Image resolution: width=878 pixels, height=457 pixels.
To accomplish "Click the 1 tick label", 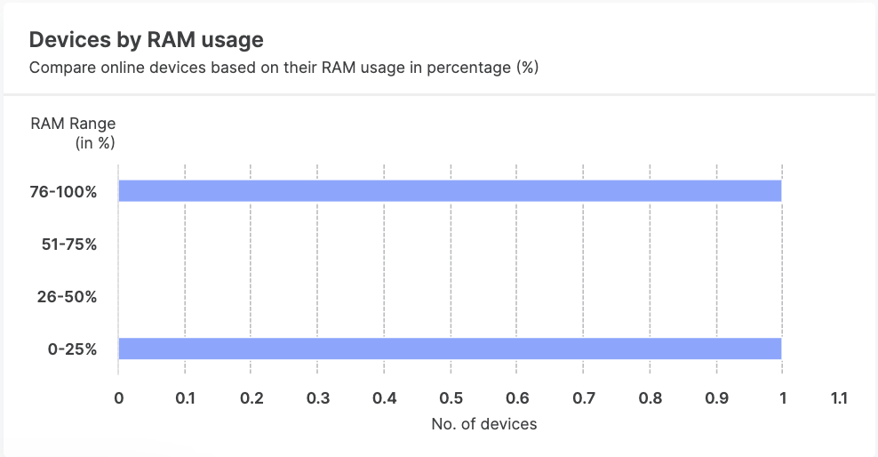I will click(782, 398).
